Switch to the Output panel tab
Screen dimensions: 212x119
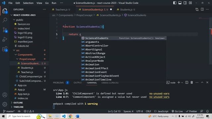click(78, 83)
